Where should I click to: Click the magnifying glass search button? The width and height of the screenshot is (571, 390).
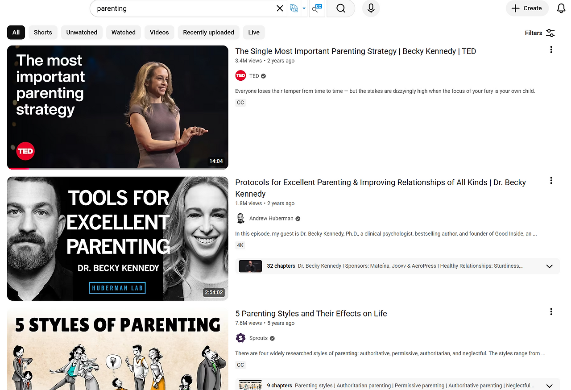tap(341, 8)
